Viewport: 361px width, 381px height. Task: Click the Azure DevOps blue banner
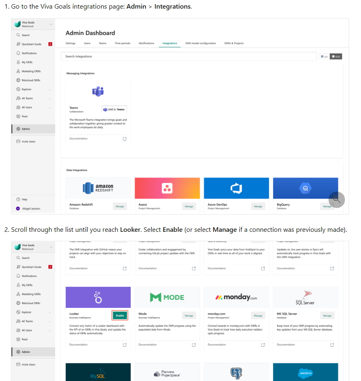click(x=236, y=188)
